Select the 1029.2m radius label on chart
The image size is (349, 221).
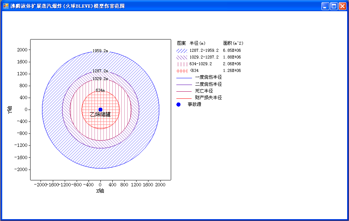tap(100, 79)
